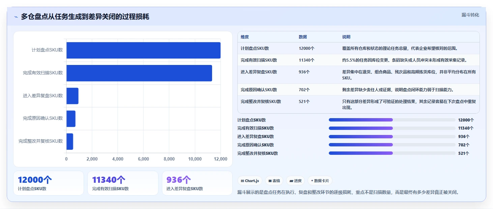Viewport: 493px width, 209px height.
Task: Click the 936个 progress bar for 进入差异复盘SKU数
Action: coord(392,137)
